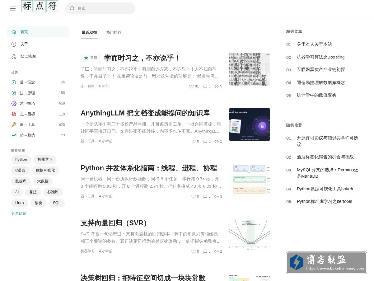Open random pick 开源许可协议与知识共享许可协议
The height and width of the screenshot is (281, 374).
[x=328, y=141]
